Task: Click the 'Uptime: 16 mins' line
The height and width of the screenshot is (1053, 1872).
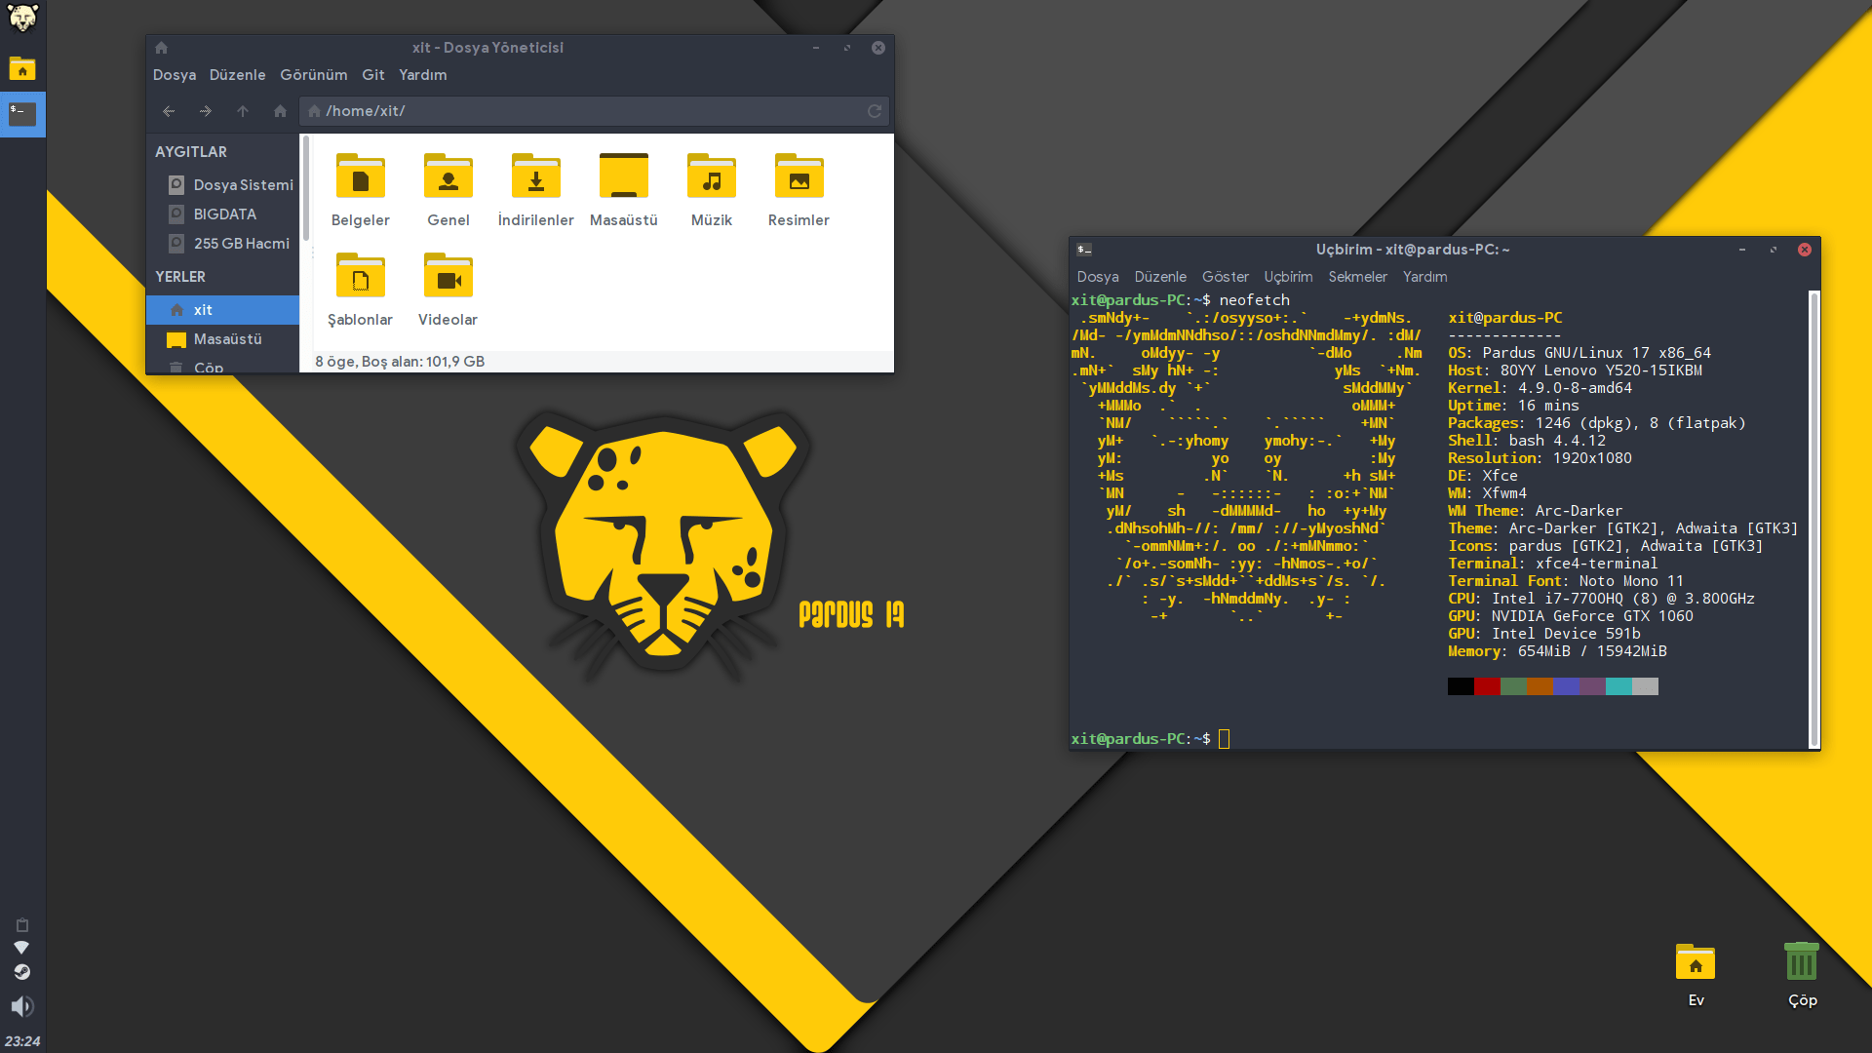Action: point(1513,406)
